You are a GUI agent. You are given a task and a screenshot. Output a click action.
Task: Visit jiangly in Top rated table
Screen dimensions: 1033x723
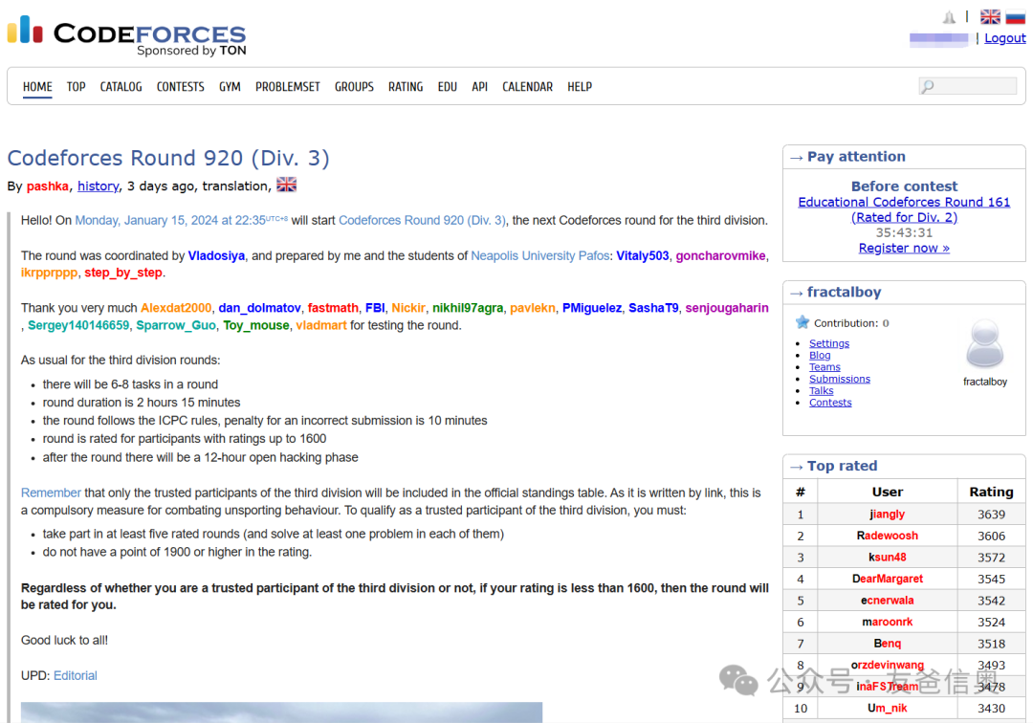coord(887,515)
